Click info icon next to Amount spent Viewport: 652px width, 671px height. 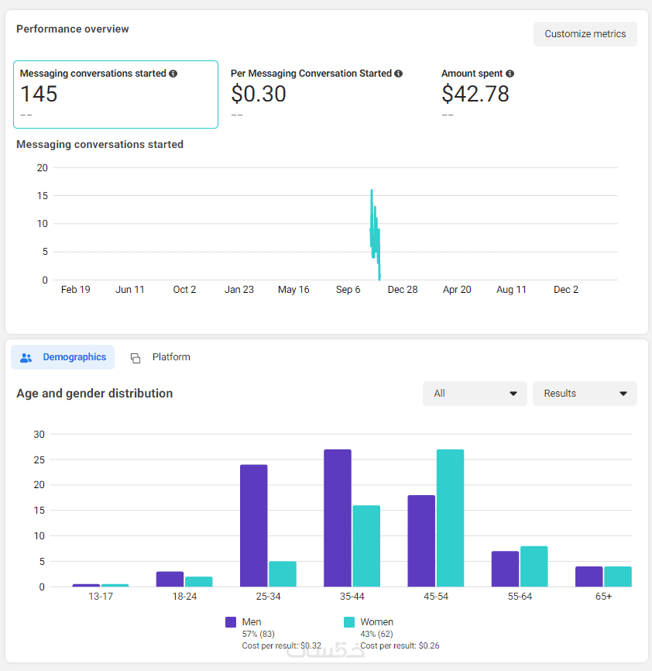[510, 74]
